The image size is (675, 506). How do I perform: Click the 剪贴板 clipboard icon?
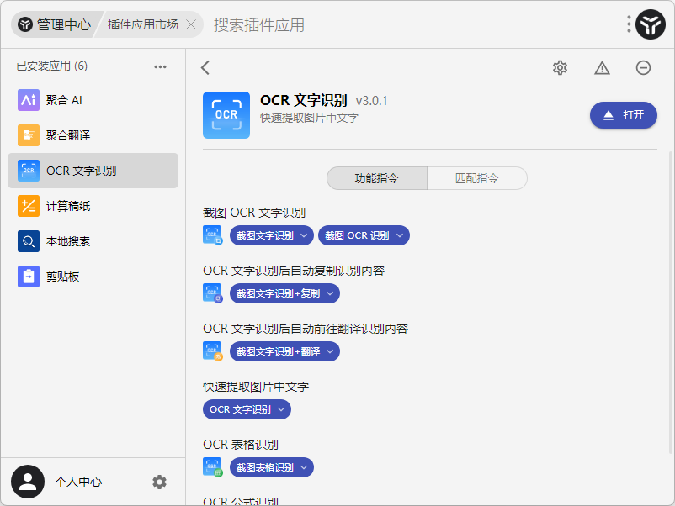point(29,277)
